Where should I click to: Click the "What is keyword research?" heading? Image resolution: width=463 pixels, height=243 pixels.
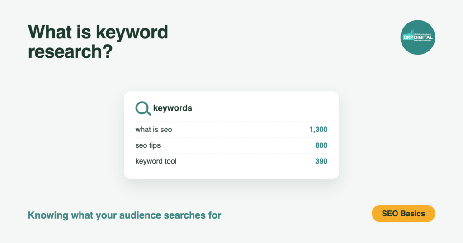tap(98, 42)
